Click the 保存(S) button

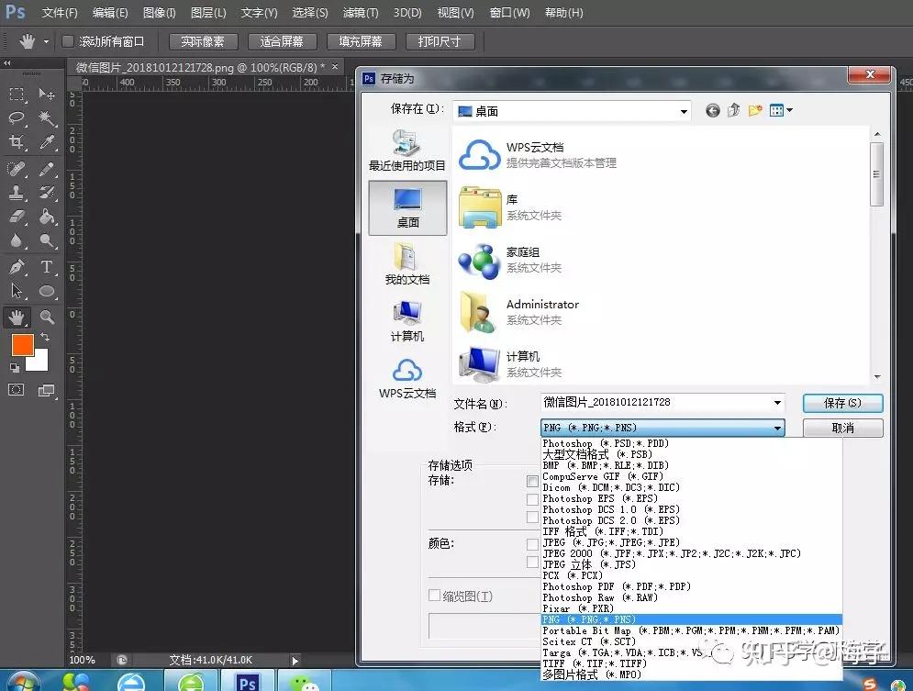842,403
